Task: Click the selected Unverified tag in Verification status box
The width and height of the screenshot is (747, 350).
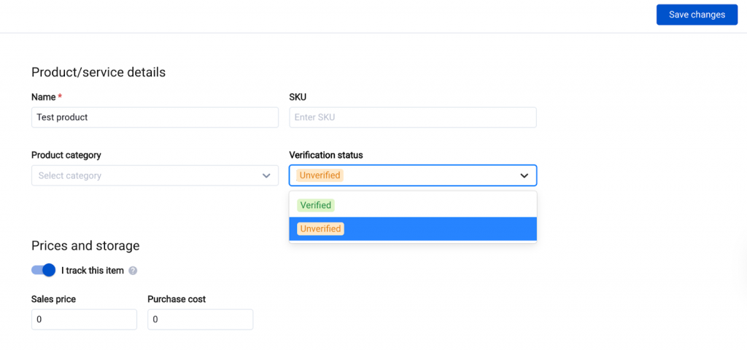Action: click(320, 175)
